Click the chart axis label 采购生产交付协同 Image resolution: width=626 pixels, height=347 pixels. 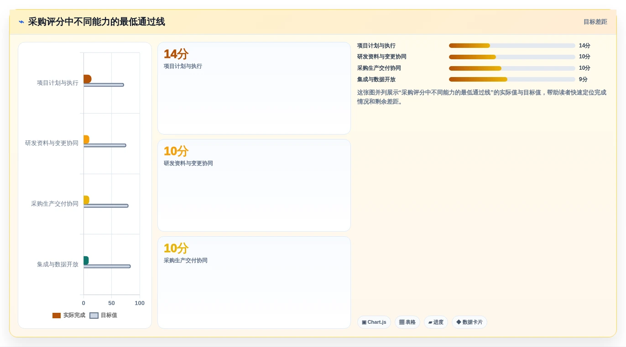[x=55, y=204]
